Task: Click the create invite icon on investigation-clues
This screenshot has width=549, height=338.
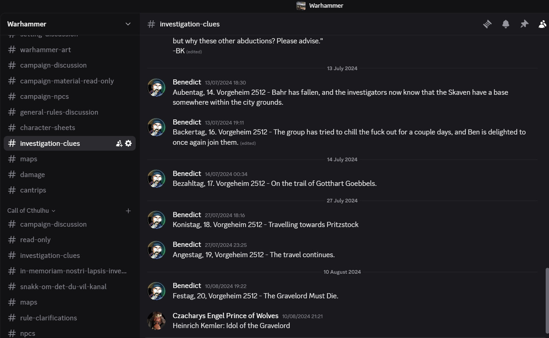Action: click(x=119, y=143)
